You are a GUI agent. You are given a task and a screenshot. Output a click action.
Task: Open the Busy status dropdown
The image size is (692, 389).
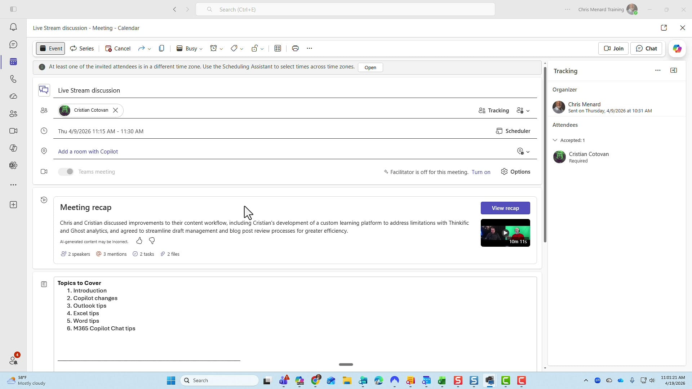tap(189, 48)
